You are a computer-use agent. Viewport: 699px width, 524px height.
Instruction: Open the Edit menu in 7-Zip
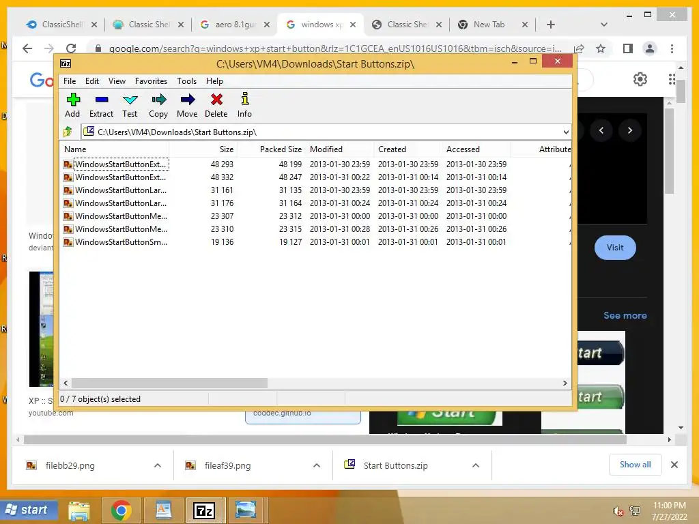tap(92, 81)
